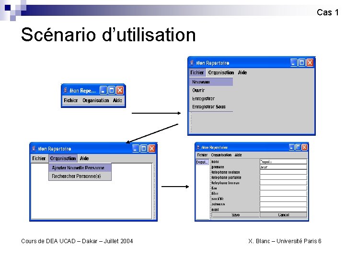Open Fichier menu in the contact form window
The width and height of the screenshot is (345, 259).
click(202, 155)
